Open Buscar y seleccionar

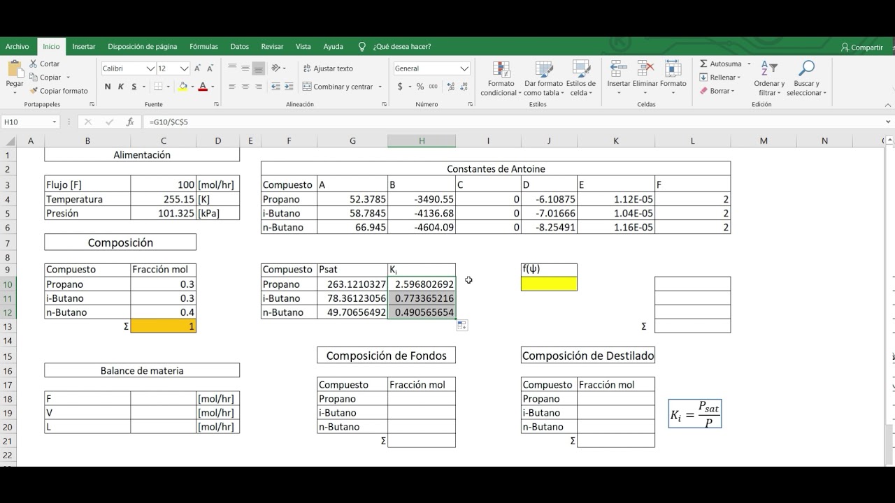(x=806, y=78)
